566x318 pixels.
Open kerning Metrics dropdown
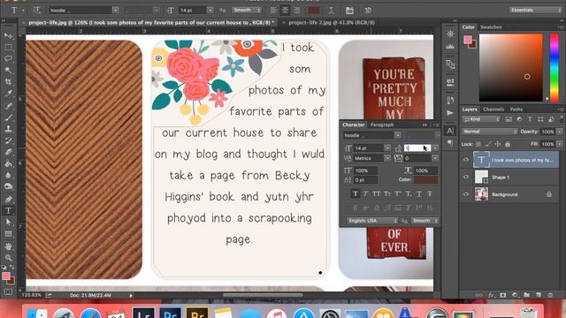[387, 158]
